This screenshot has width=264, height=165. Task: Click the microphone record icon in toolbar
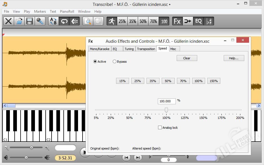(x=40, y=21)
